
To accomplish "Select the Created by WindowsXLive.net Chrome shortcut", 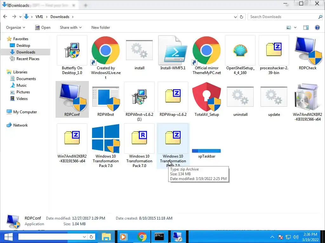I will point(106,50).
